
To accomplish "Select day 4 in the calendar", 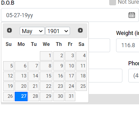I will click(x=81, y=56).
